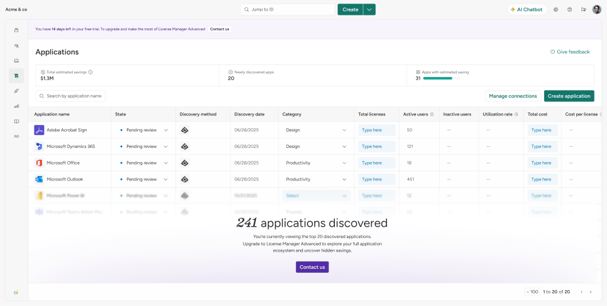
Task: Open the AI Chatbot button
Action: tap(527, 9)
